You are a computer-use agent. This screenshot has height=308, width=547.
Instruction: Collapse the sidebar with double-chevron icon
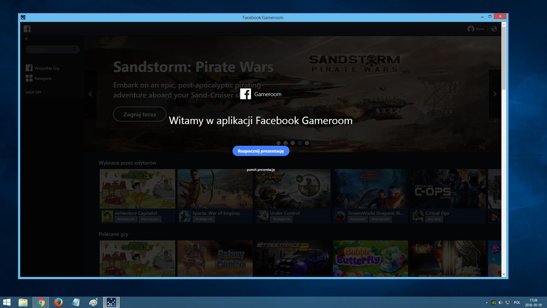[x=26, y=38]
